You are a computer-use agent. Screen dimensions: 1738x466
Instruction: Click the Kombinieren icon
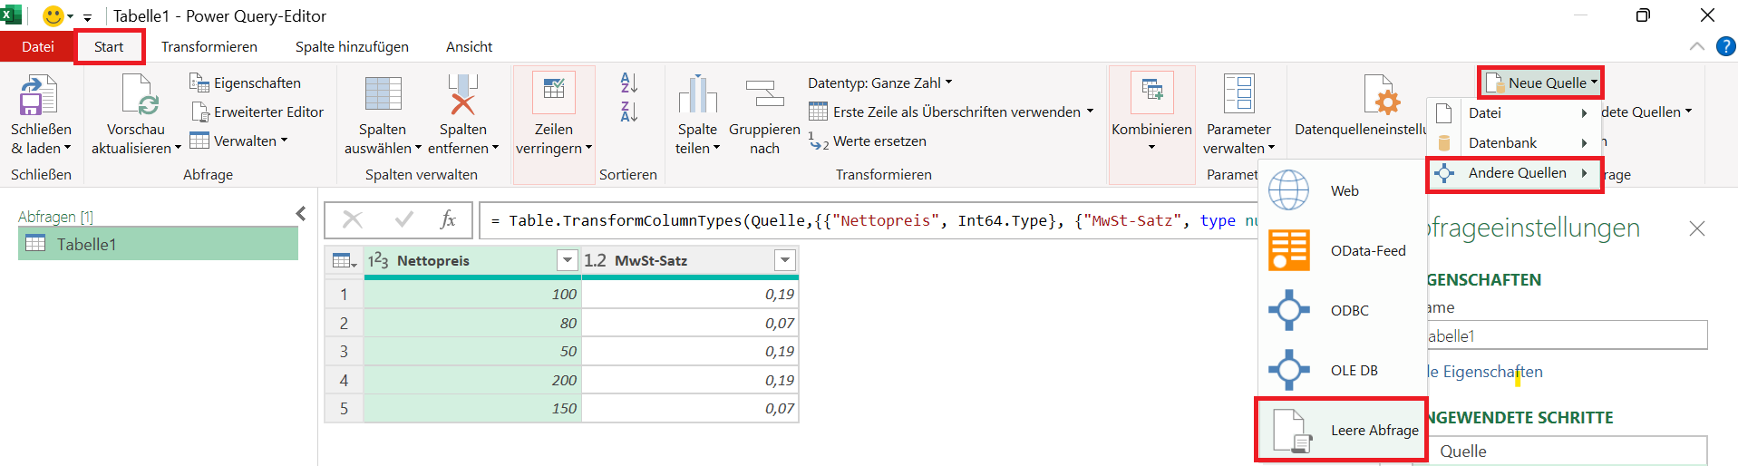tap(1151, 92)
